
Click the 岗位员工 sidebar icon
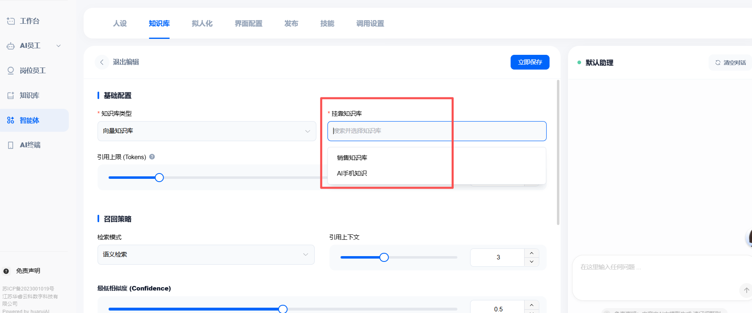click(x=11, y=70)
